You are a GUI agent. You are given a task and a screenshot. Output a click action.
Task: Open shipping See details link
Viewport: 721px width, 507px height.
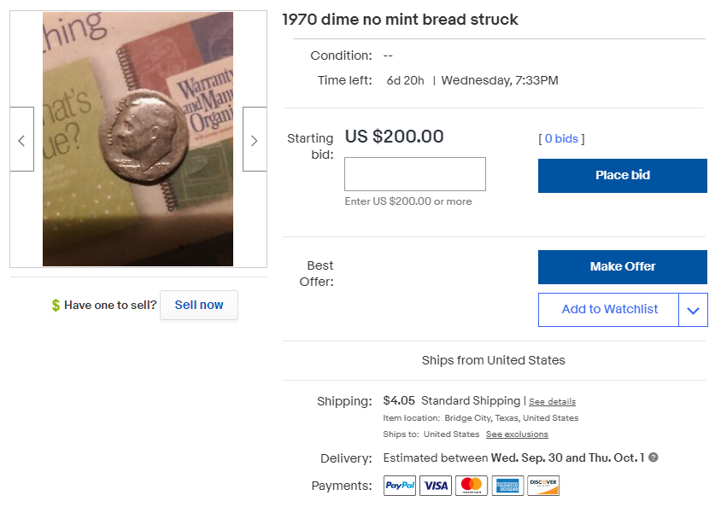click(x=552, y=402)
